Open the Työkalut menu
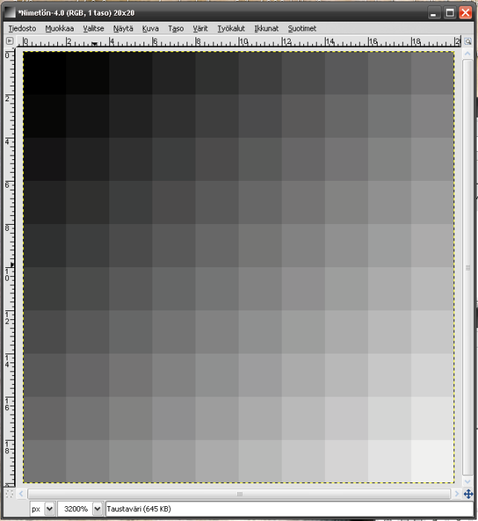 click(231, 28)
